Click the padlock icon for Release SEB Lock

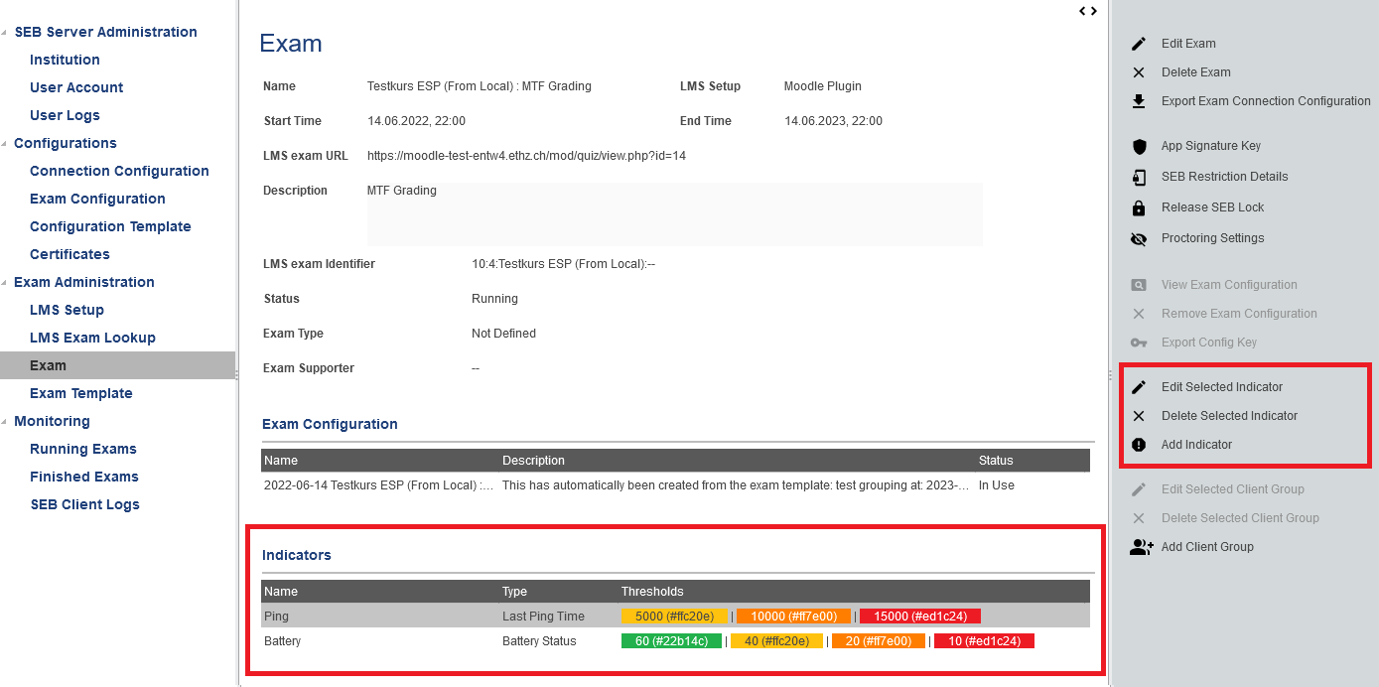(x=1139, y=208)
